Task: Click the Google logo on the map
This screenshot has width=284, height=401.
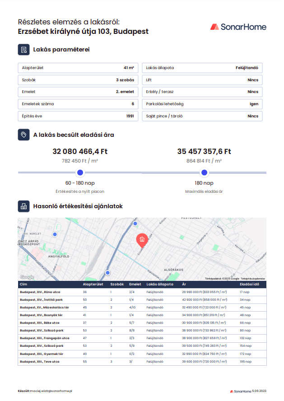Action: pyautogui.click(x=27, y=277)
